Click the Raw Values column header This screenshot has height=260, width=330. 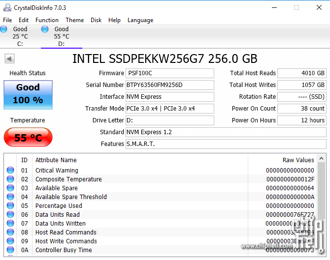pos(283,160)
